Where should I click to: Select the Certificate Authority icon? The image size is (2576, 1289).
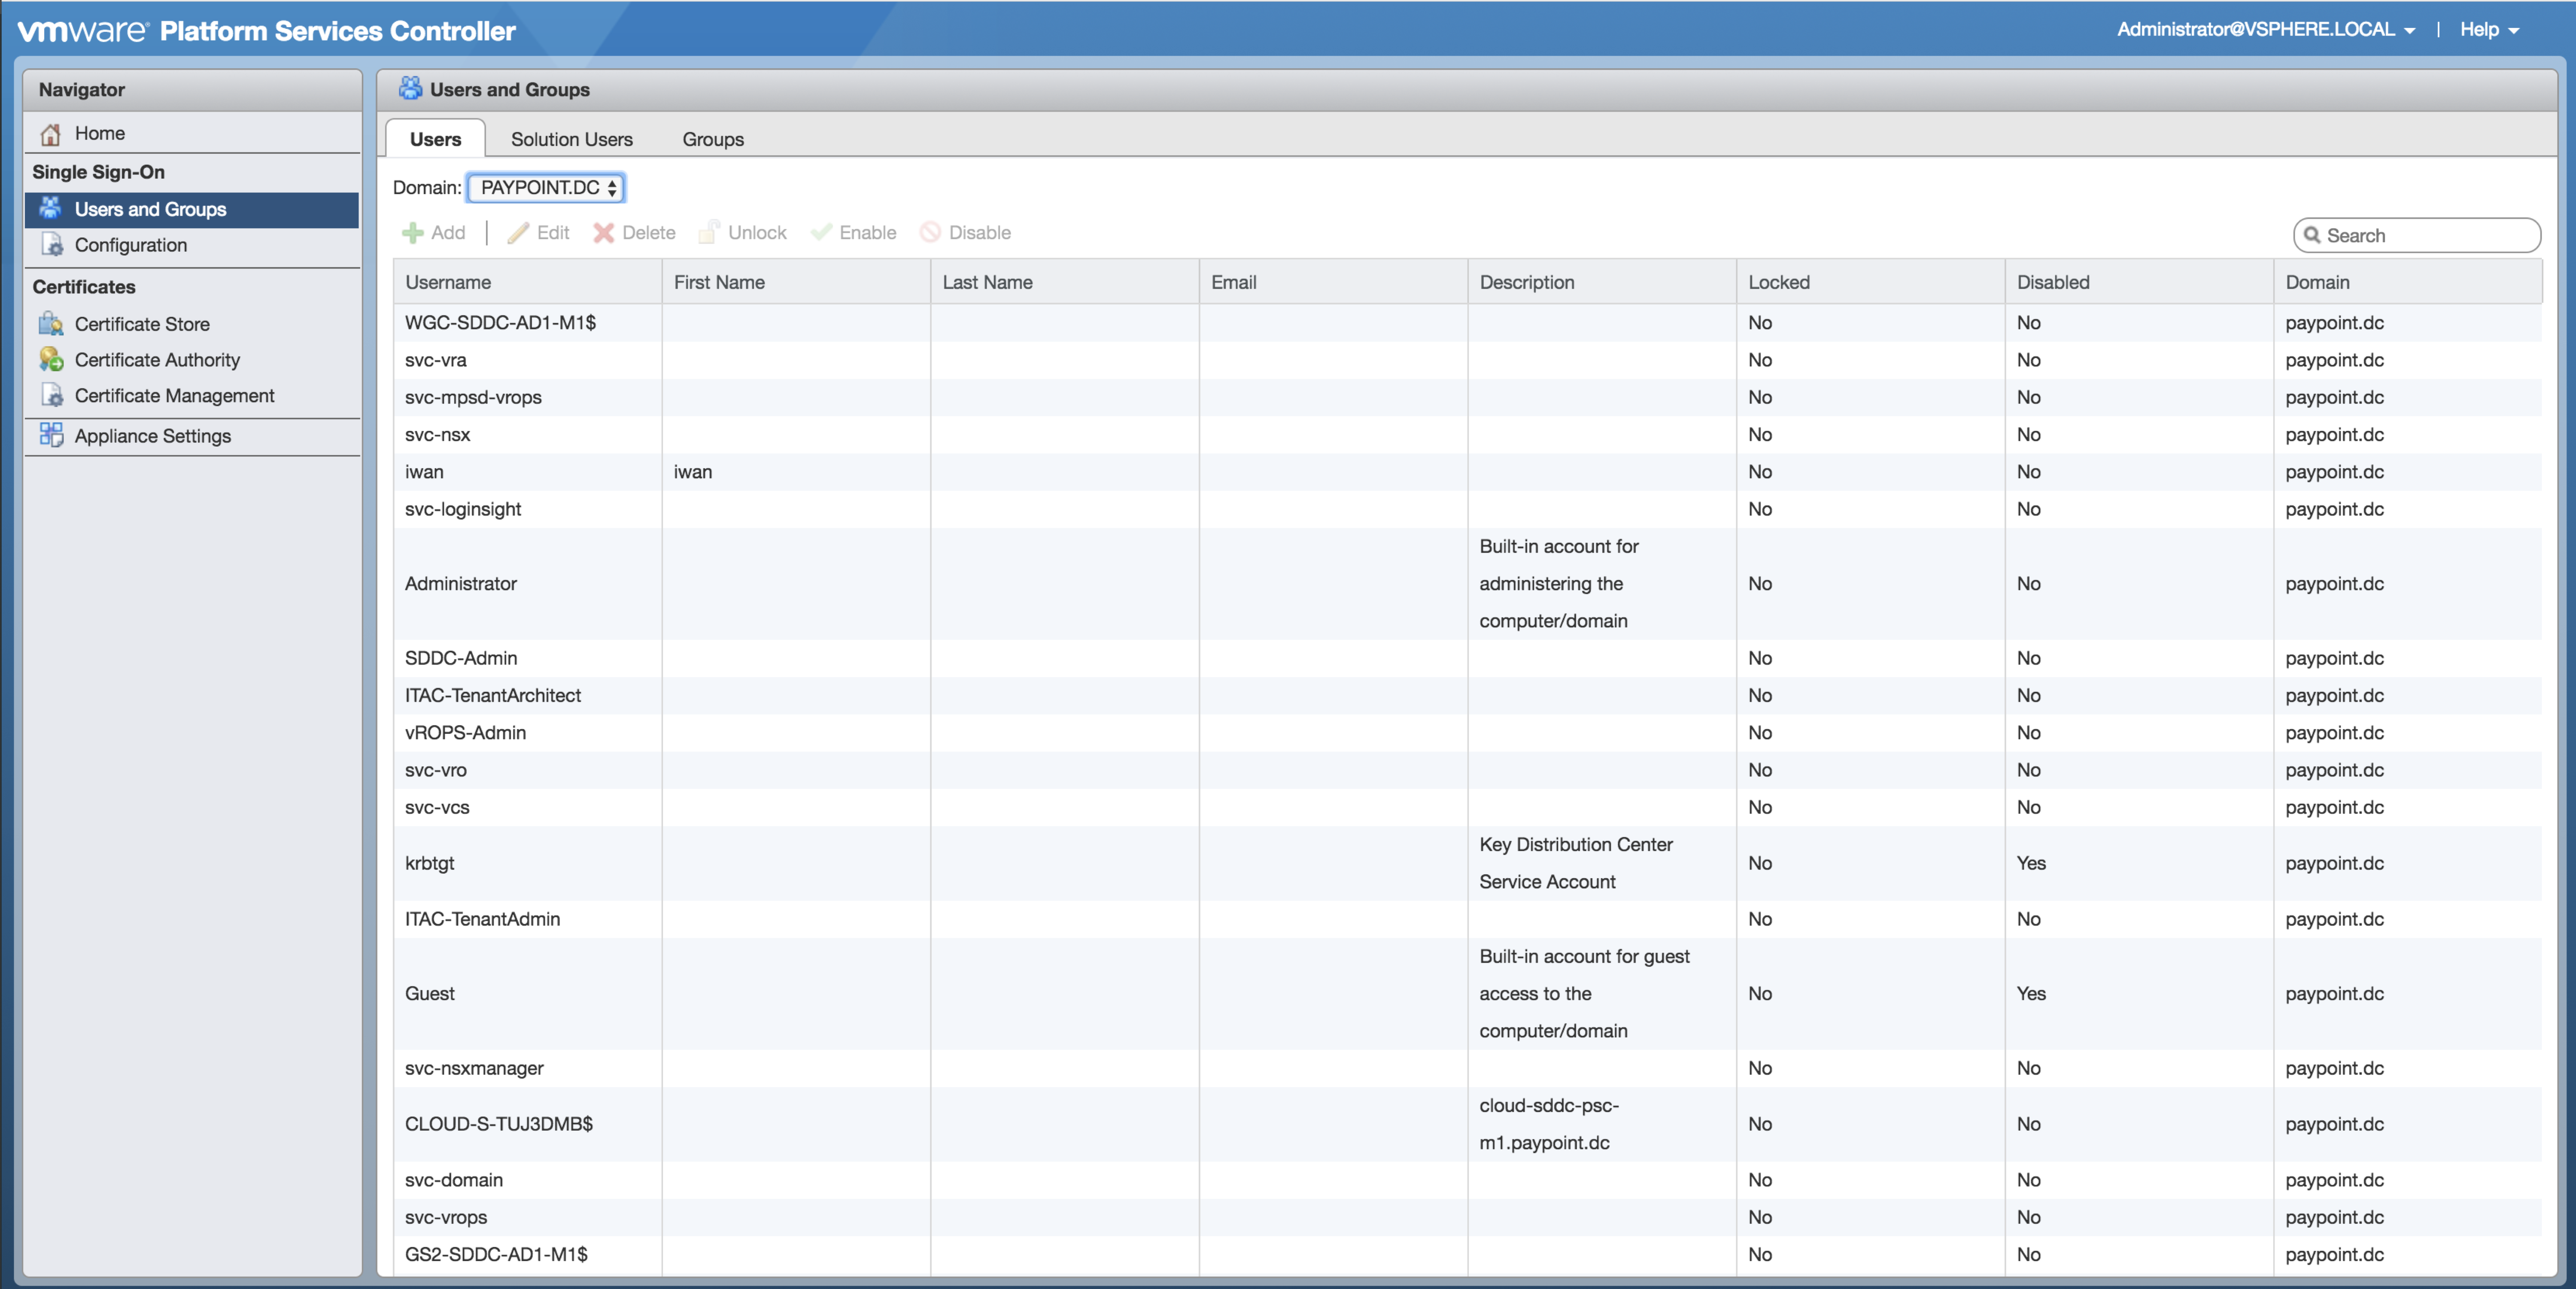pos(51,360)
